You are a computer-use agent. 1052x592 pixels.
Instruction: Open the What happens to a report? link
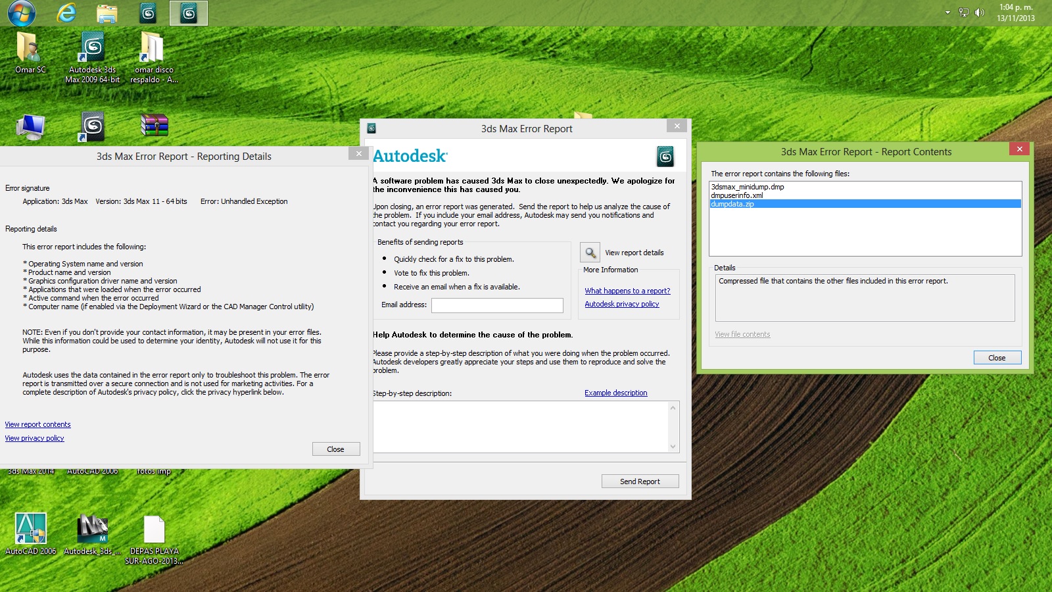(x=627, y=291)
